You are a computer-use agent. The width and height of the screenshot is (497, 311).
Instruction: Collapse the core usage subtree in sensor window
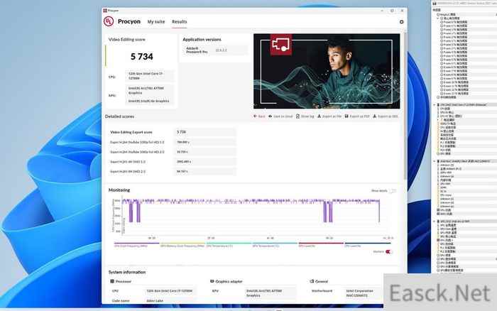tap(438, 18)
